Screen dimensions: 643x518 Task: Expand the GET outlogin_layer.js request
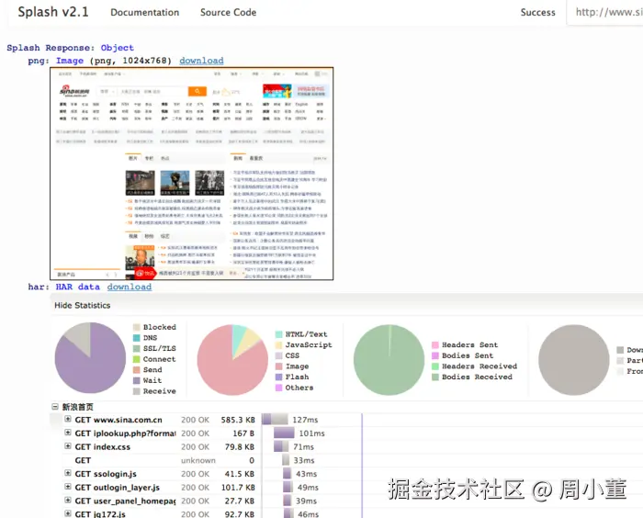coord(68,487)
